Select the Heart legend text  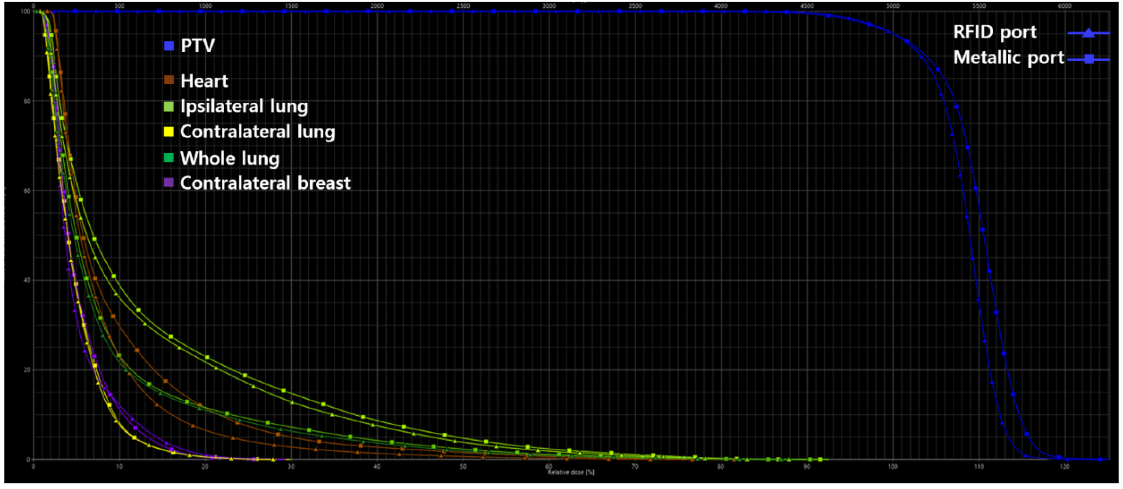(x=204, y=81)
